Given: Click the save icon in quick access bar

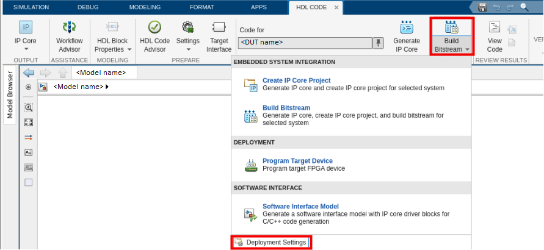Looking at the screenshot, I should coord(482,7).
